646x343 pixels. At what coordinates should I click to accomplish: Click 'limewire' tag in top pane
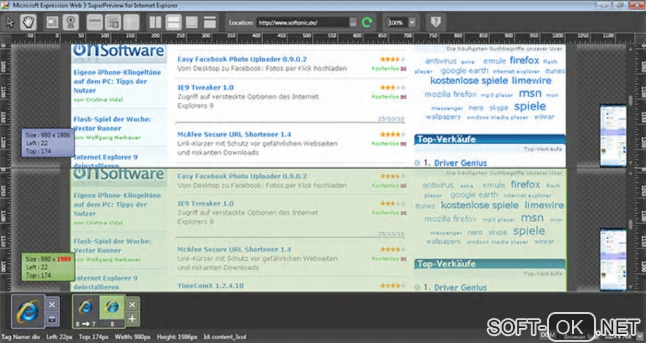[x=531, y=81]
